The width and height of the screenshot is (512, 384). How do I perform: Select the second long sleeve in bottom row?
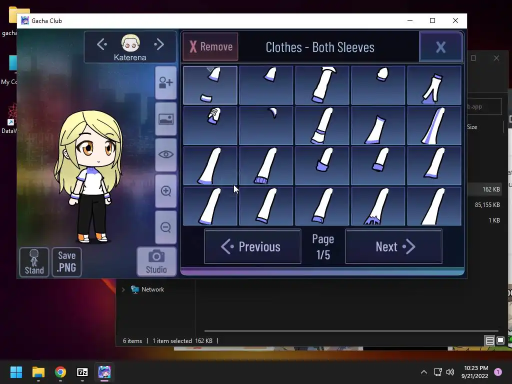pyautogui.click(x=266, y=206)
